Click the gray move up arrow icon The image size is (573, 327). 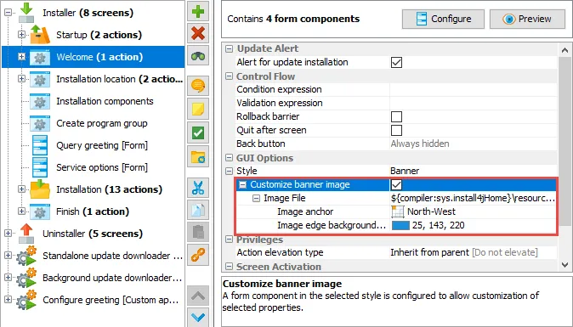(198, 296)
